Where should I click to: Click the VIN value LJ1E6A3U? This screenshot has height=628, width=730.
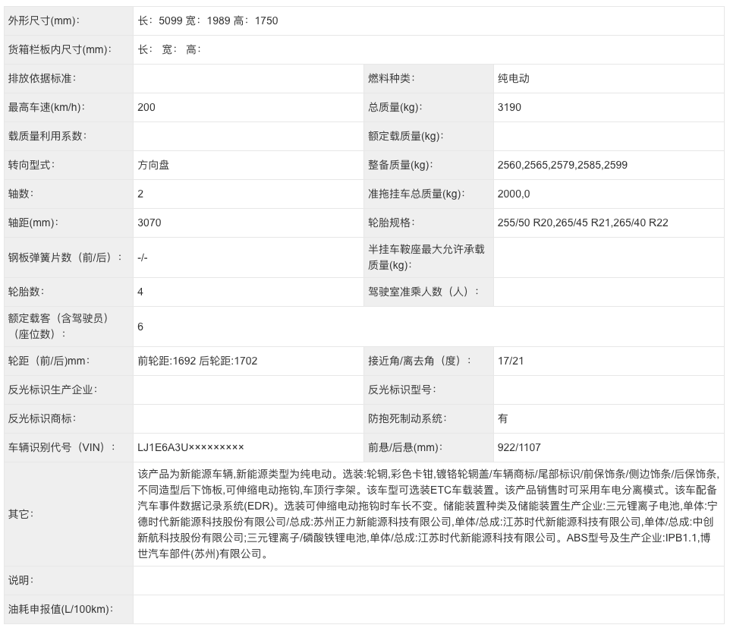tap(190, 447)
